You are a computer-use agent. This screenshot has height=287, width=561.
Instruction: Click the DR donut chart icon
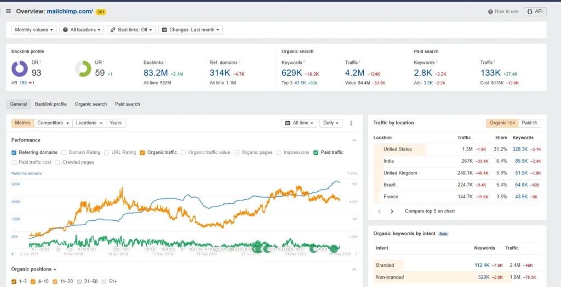20,69
